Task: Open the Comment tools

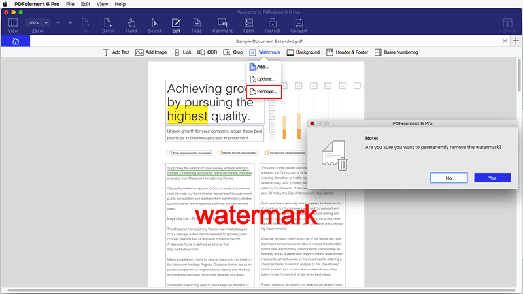Action: (x=222, y=25)
